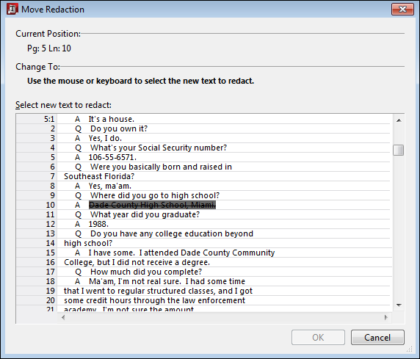Image resolution: width=420 pixels, height=359 pixels.
Task: Click line number 5:1 in margin
Action: [49, 119]
